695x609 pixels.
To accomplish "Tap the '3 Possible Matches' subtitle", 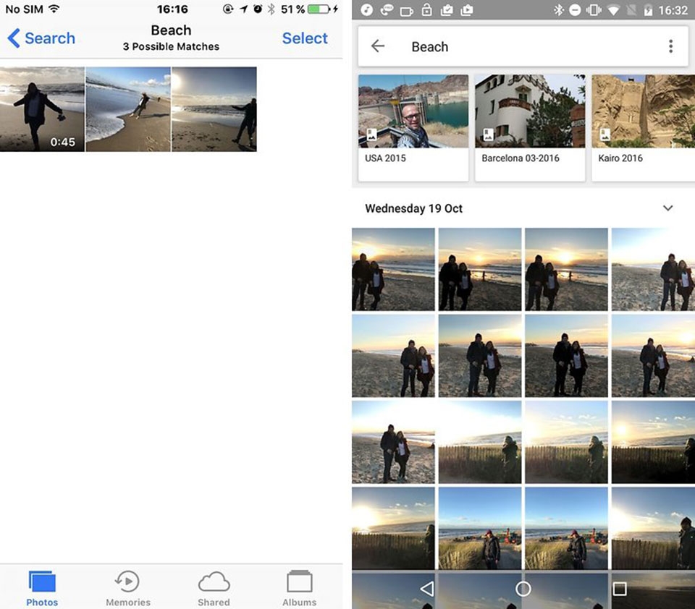I will pos(171,46).
